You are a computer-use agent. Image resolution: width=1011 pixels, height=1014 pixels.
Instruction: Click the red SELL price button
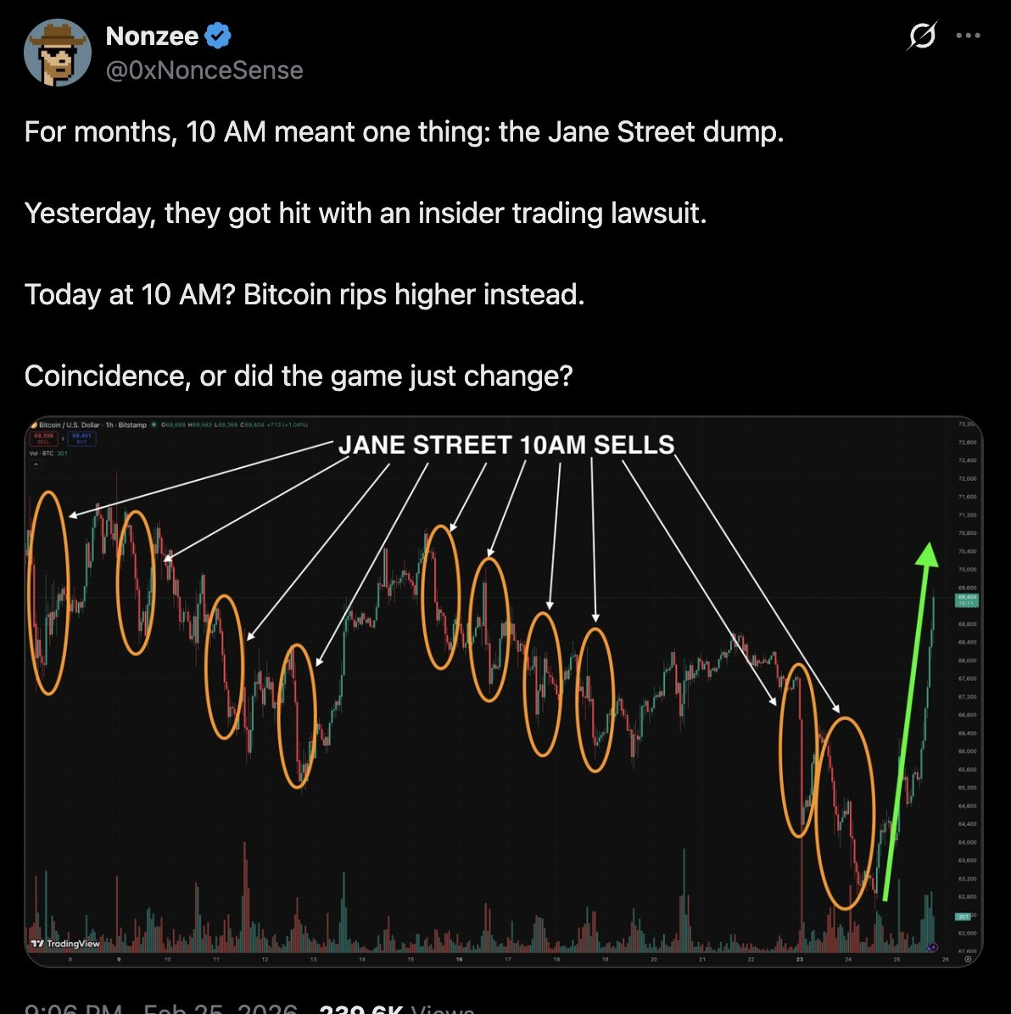(43, 438)
